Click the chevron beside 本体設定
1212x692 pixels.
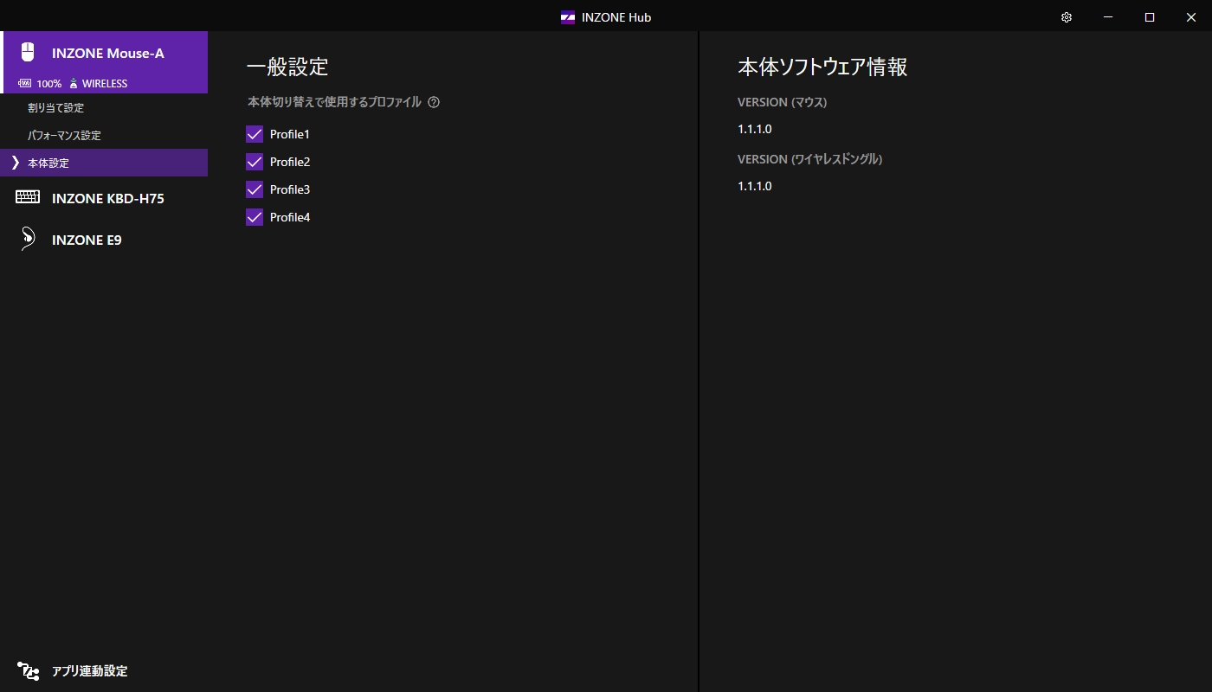click(15, 163)
